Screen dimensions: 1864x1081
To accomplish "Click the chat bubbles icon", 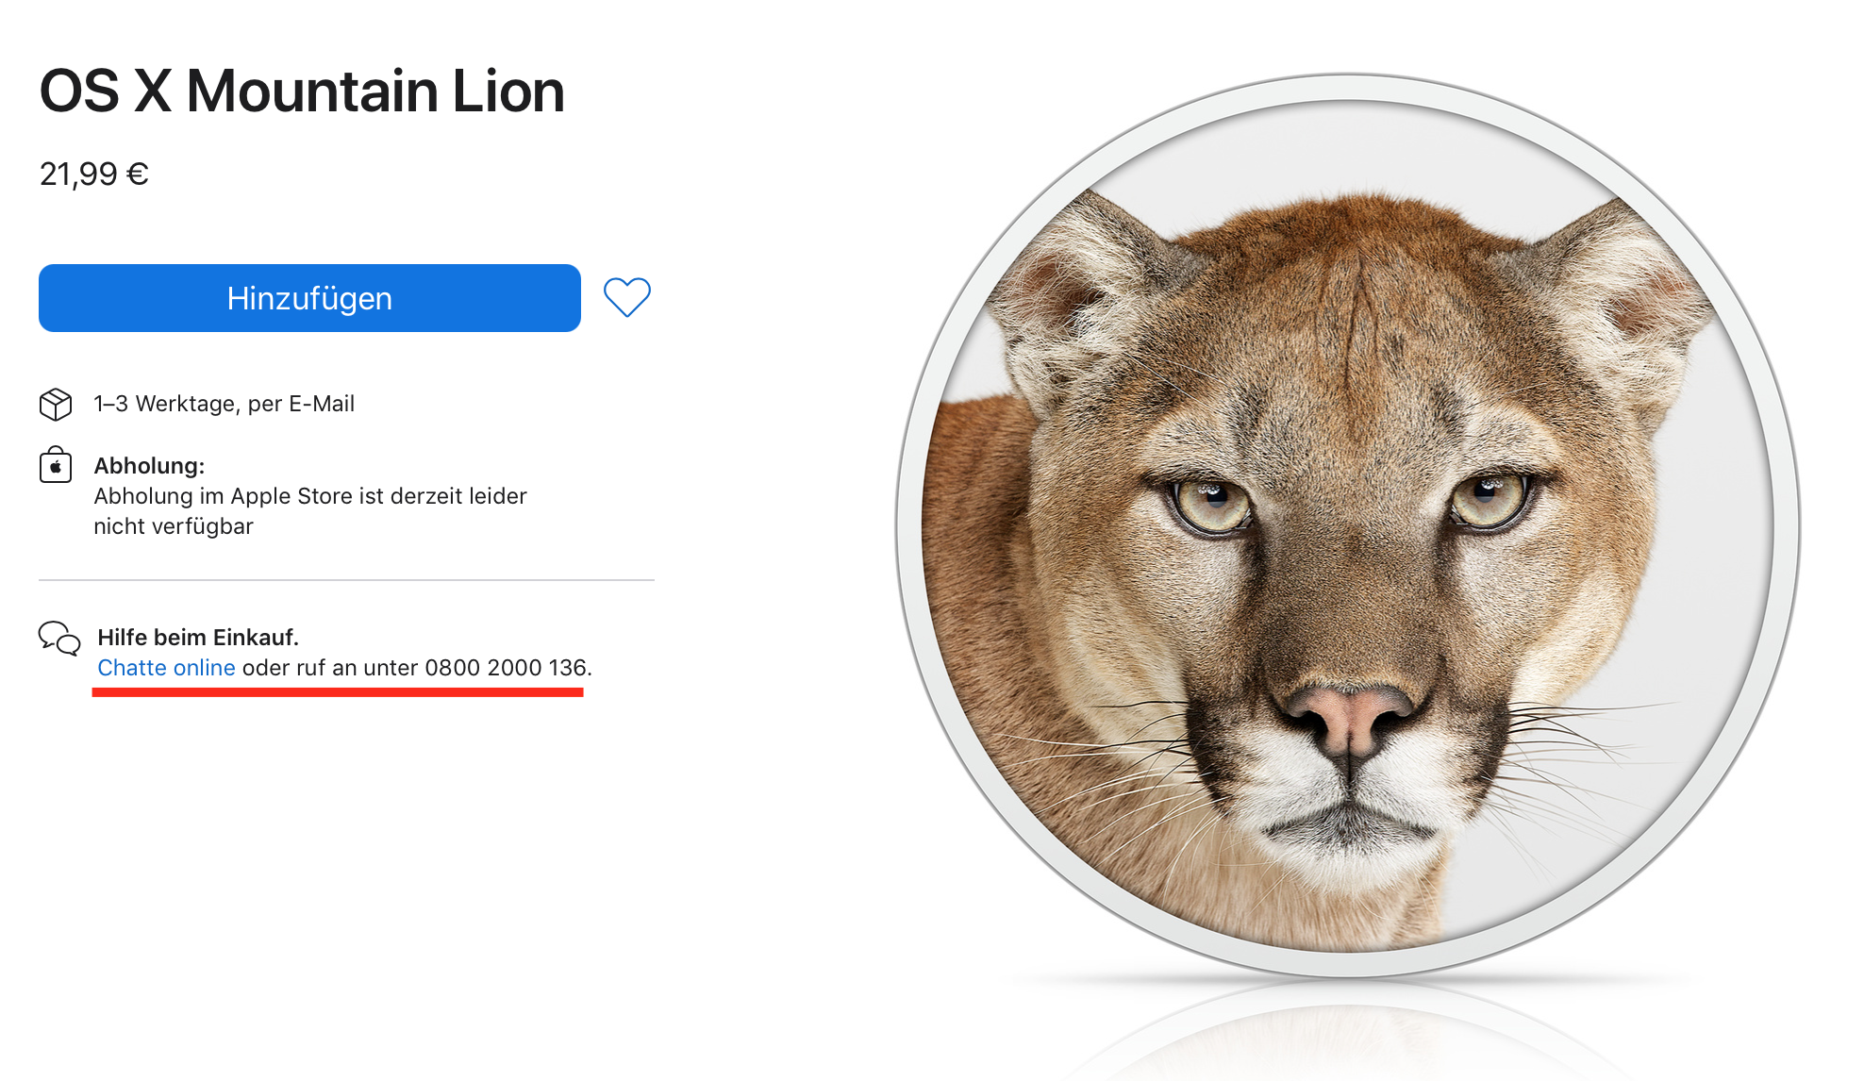I will coord(59,639).
